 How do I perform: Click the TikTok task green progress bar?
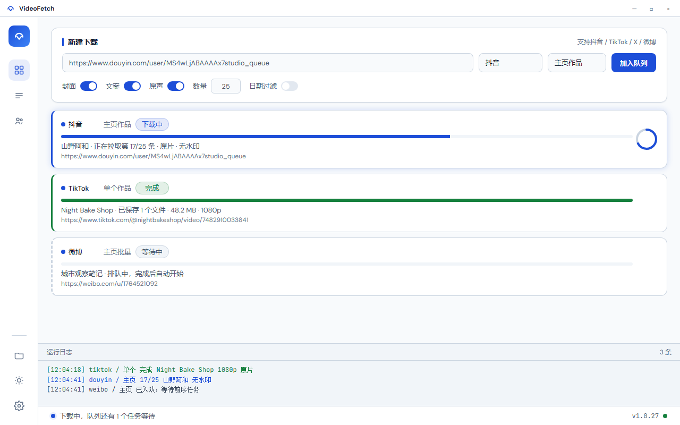coord(347,200)
